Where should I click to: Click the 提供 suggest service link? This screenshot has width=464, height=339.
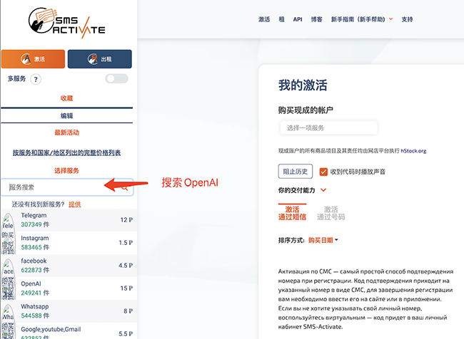74,204
